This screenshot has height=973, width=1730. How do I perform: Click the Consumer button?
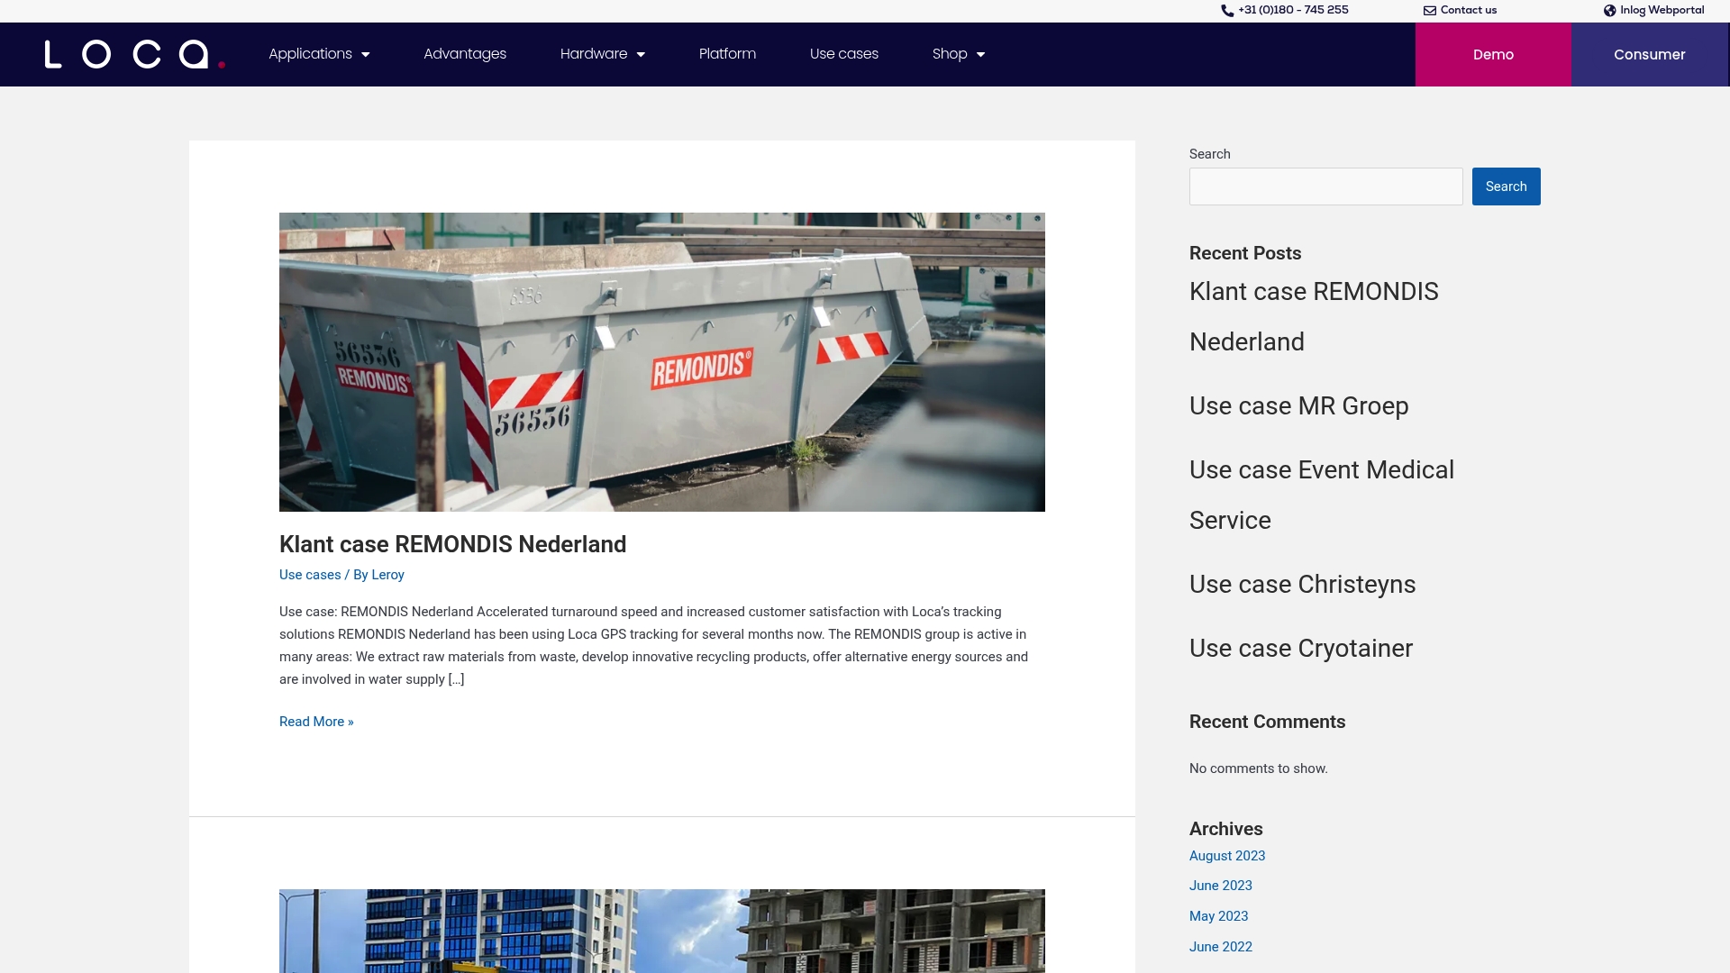coord(1650,55)
